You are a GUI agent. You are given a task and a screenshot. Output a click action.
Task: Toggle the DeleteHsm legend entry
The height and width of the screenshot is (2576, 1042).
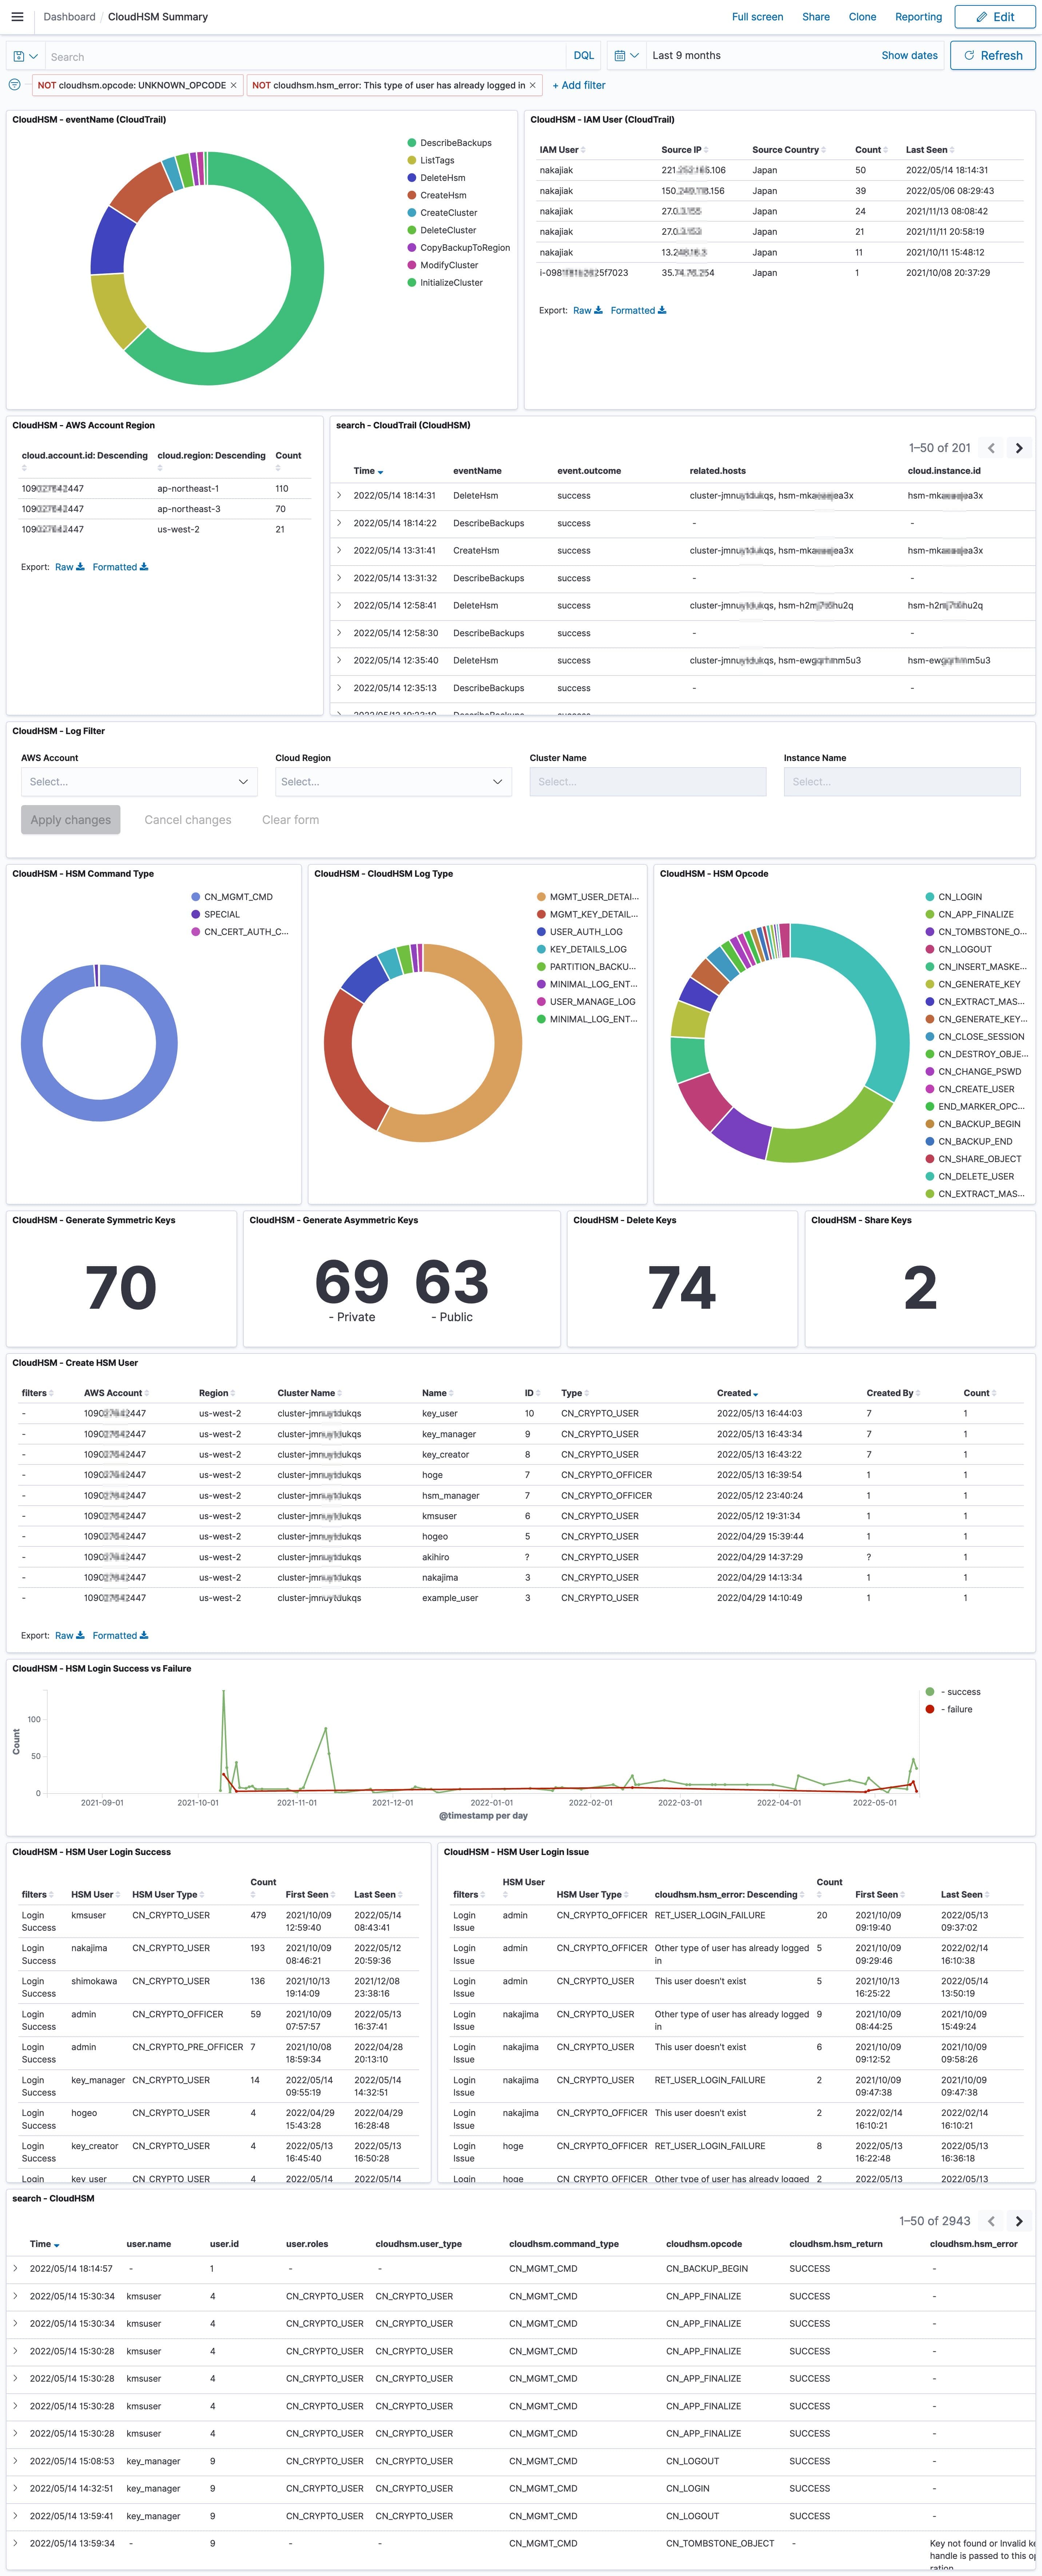point(437,178)
